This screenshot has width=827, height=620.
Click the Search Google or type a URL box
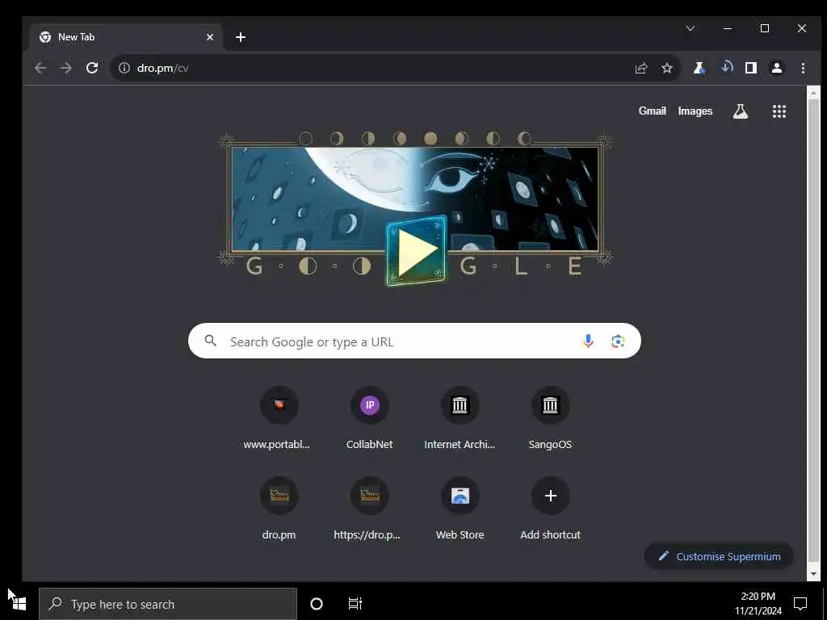[414, 341]
